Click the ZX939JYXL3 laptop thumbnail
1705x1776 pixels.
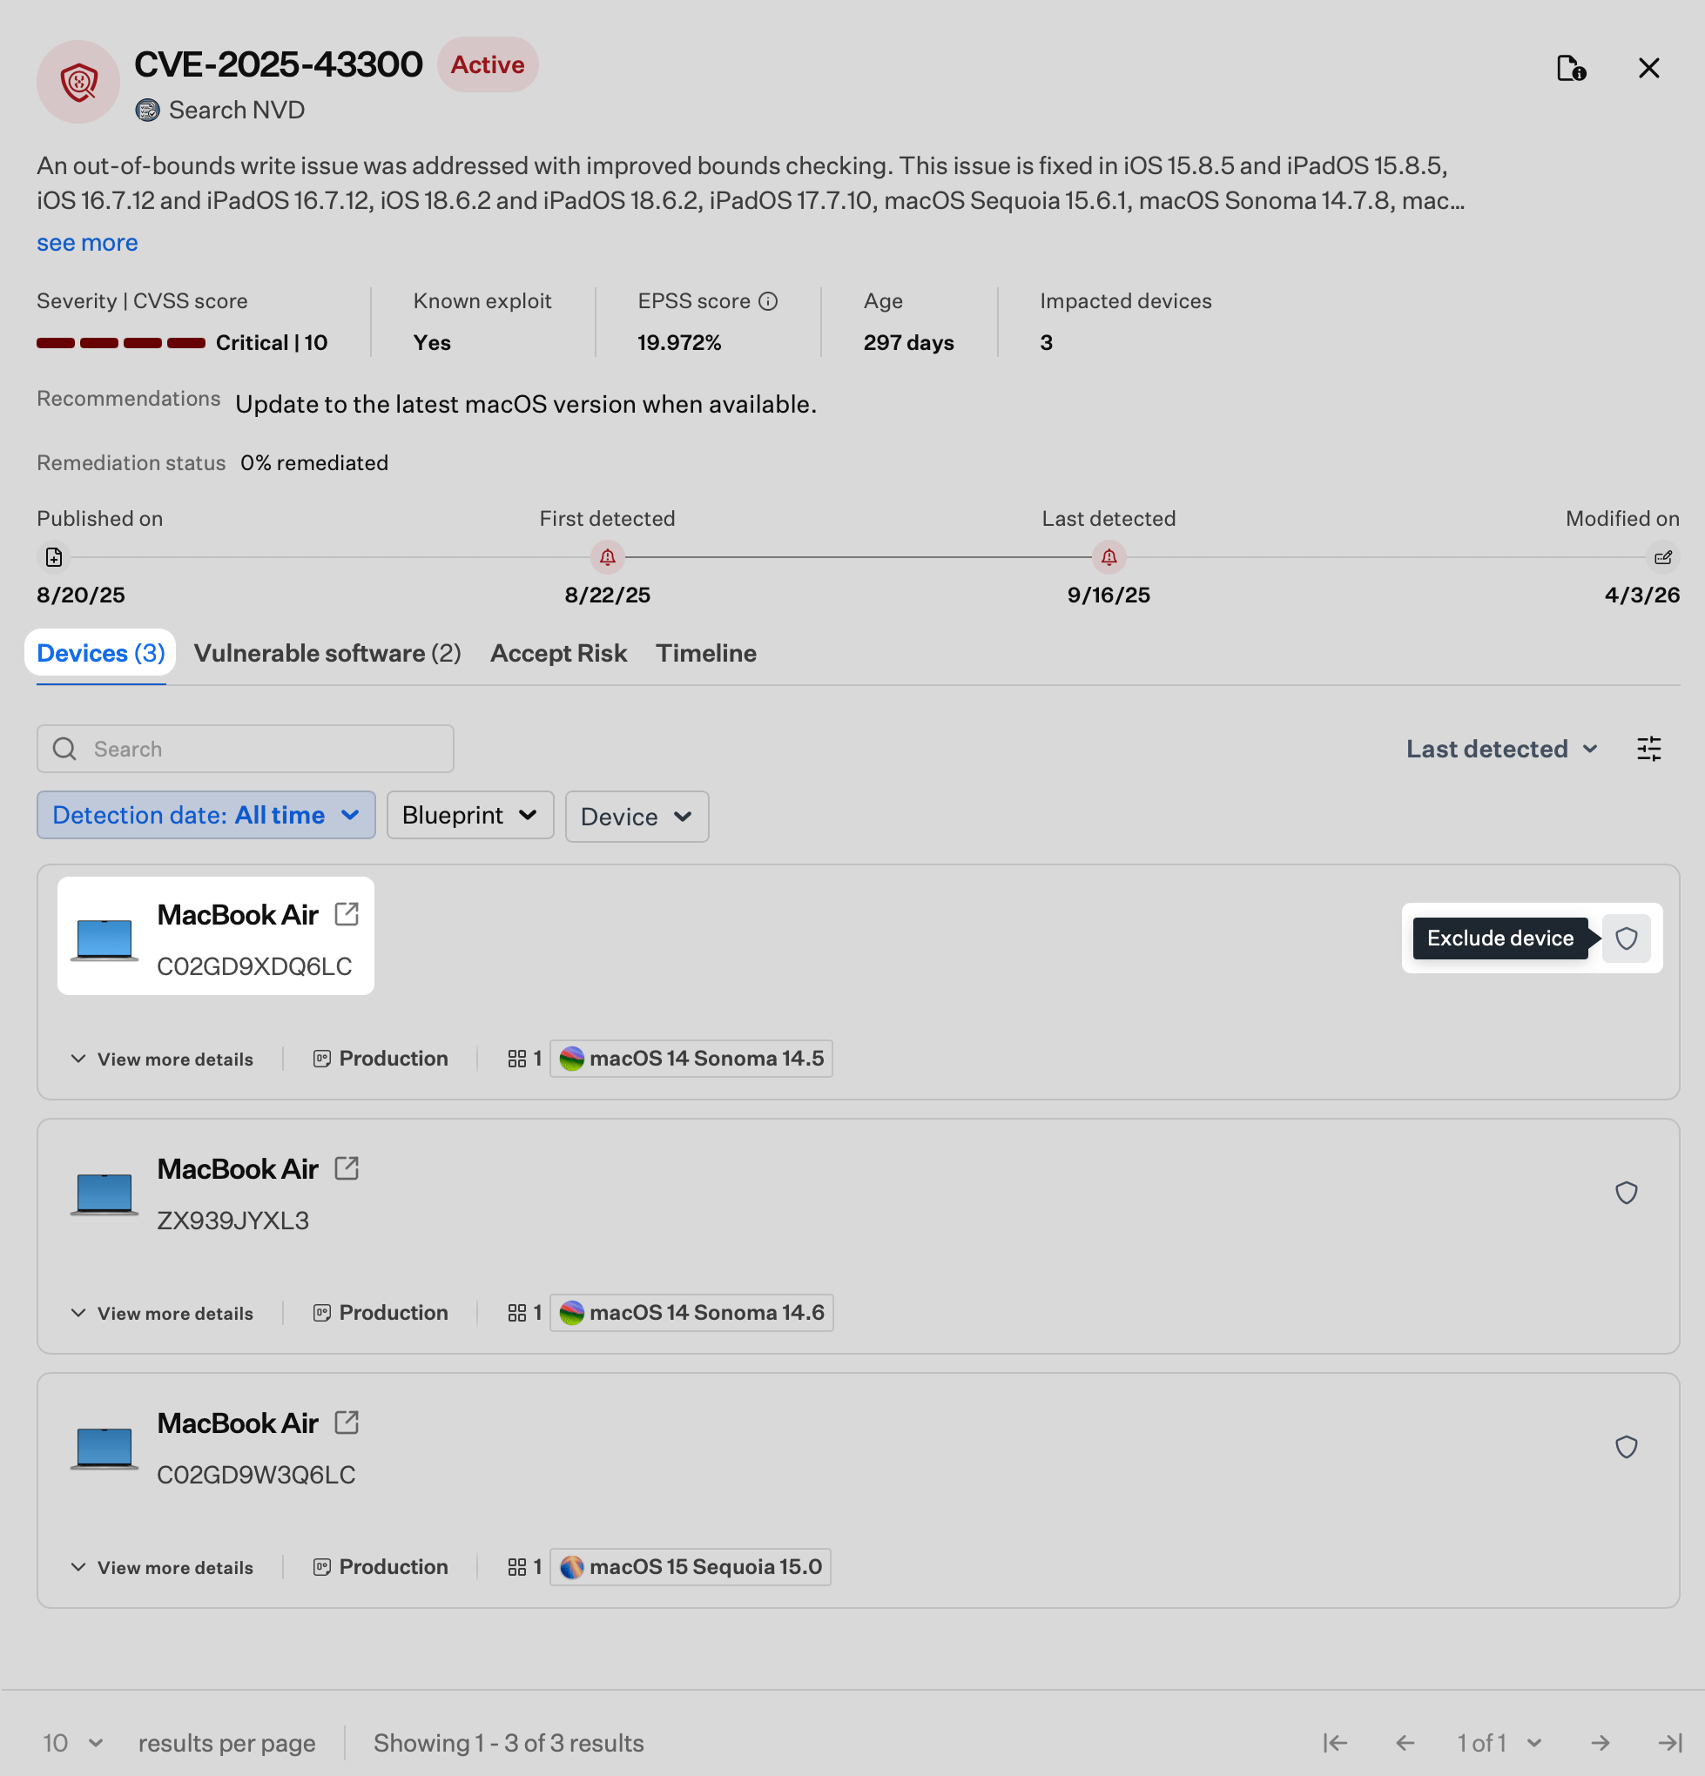104,1194
